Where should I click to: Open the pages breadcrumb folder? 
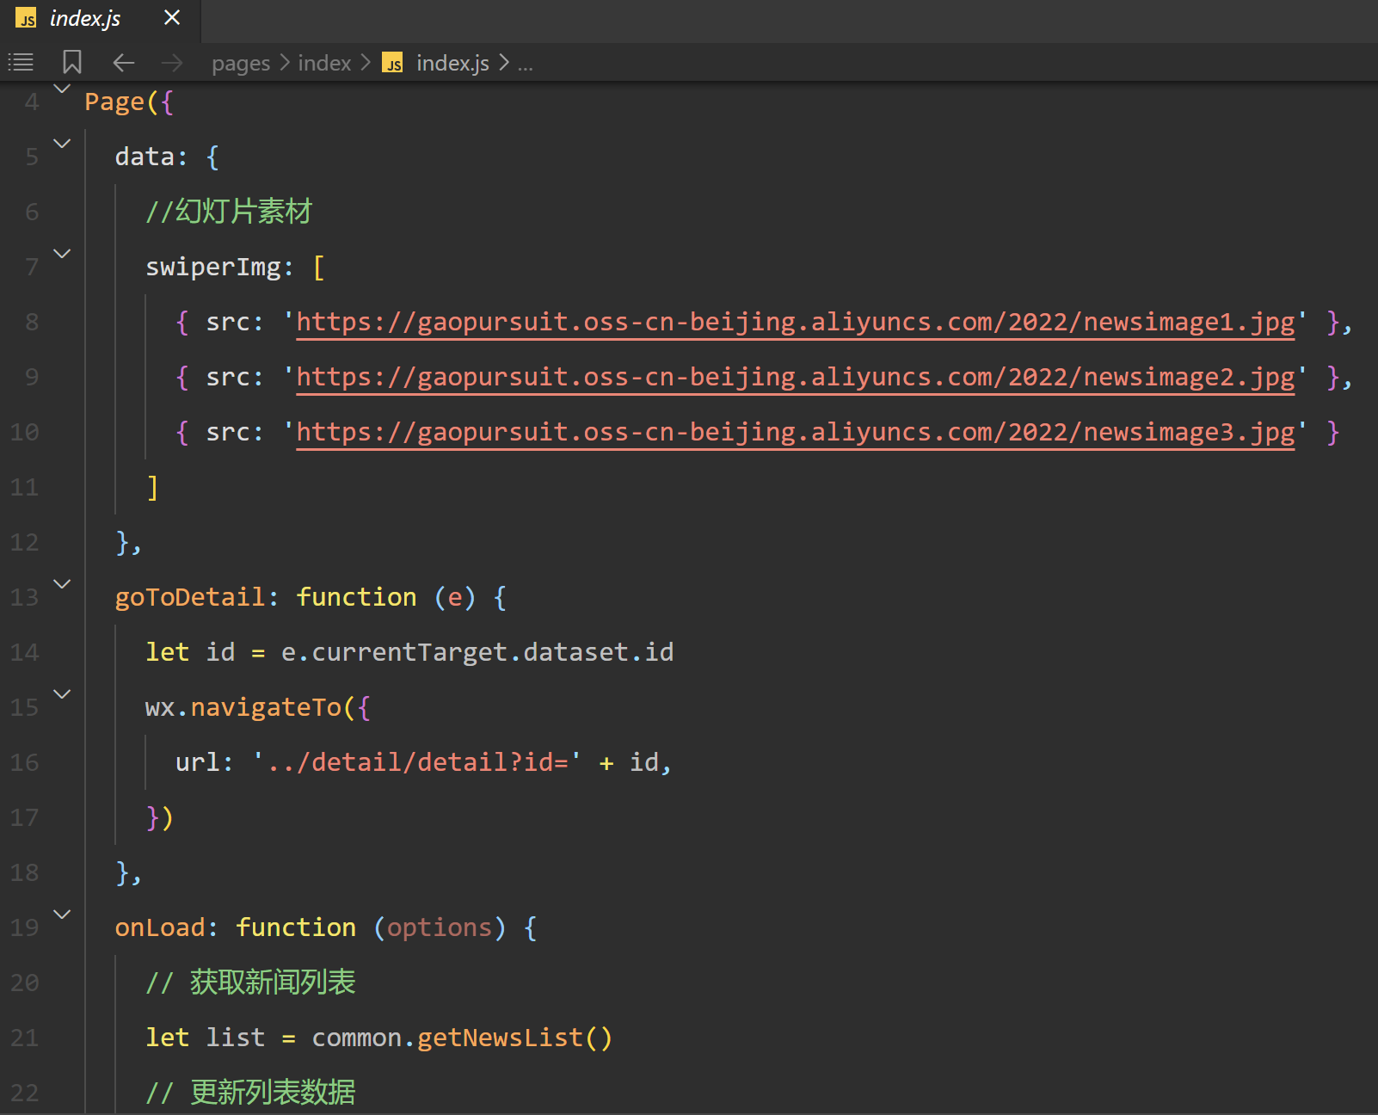click(241, 64)
